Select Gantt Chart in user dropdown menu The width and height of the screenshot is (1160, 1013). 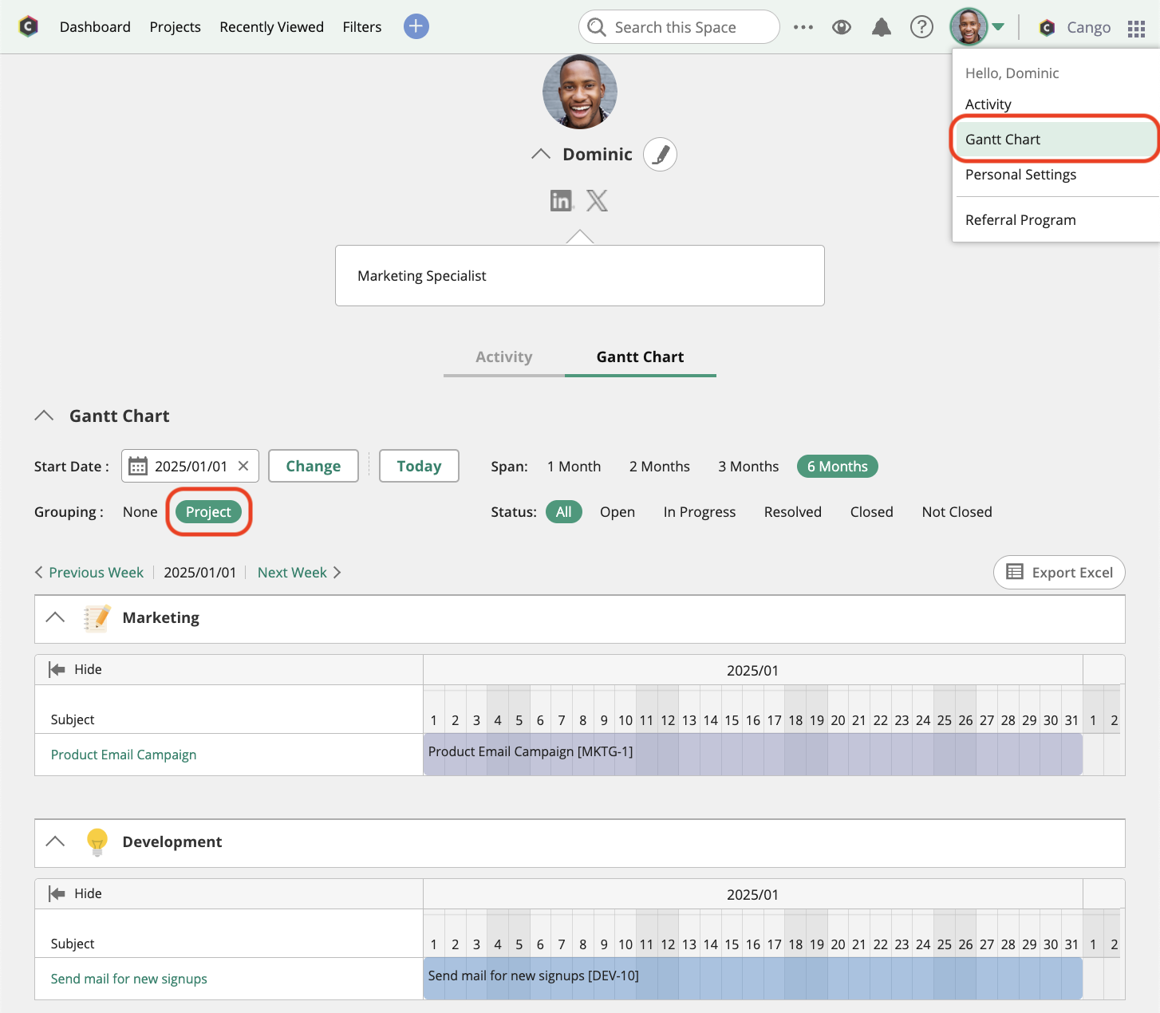coord(1056,140)
